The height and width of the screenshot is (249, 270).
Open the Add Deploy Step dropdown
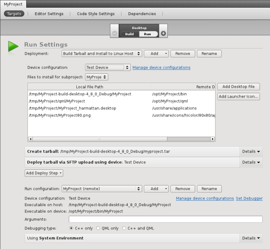click(44, 173)
